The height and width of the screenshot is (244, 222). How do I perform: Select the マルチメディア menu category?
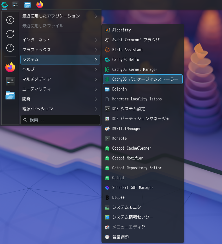60,79
